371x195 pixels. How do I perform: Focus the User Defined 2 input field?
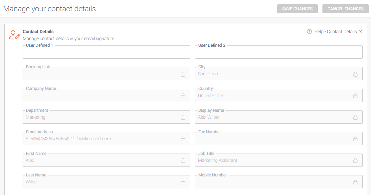pos(279,53)
